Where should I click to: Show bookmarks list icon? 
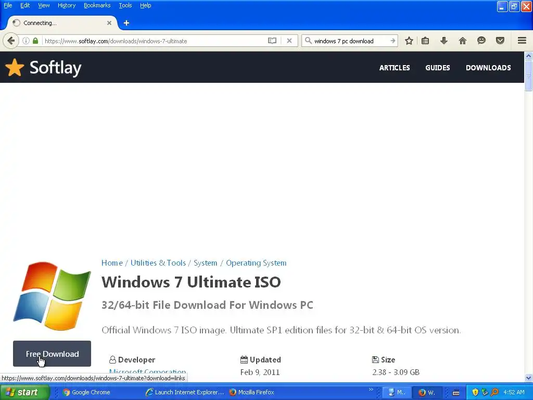point(425,41)
